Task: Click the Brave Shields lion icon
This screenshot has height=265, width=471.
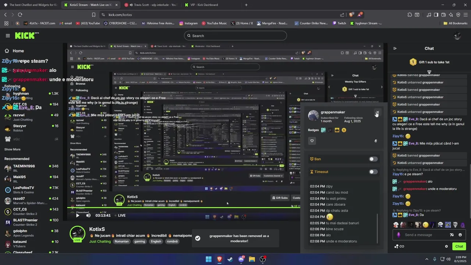Action: tap(351, 15)
